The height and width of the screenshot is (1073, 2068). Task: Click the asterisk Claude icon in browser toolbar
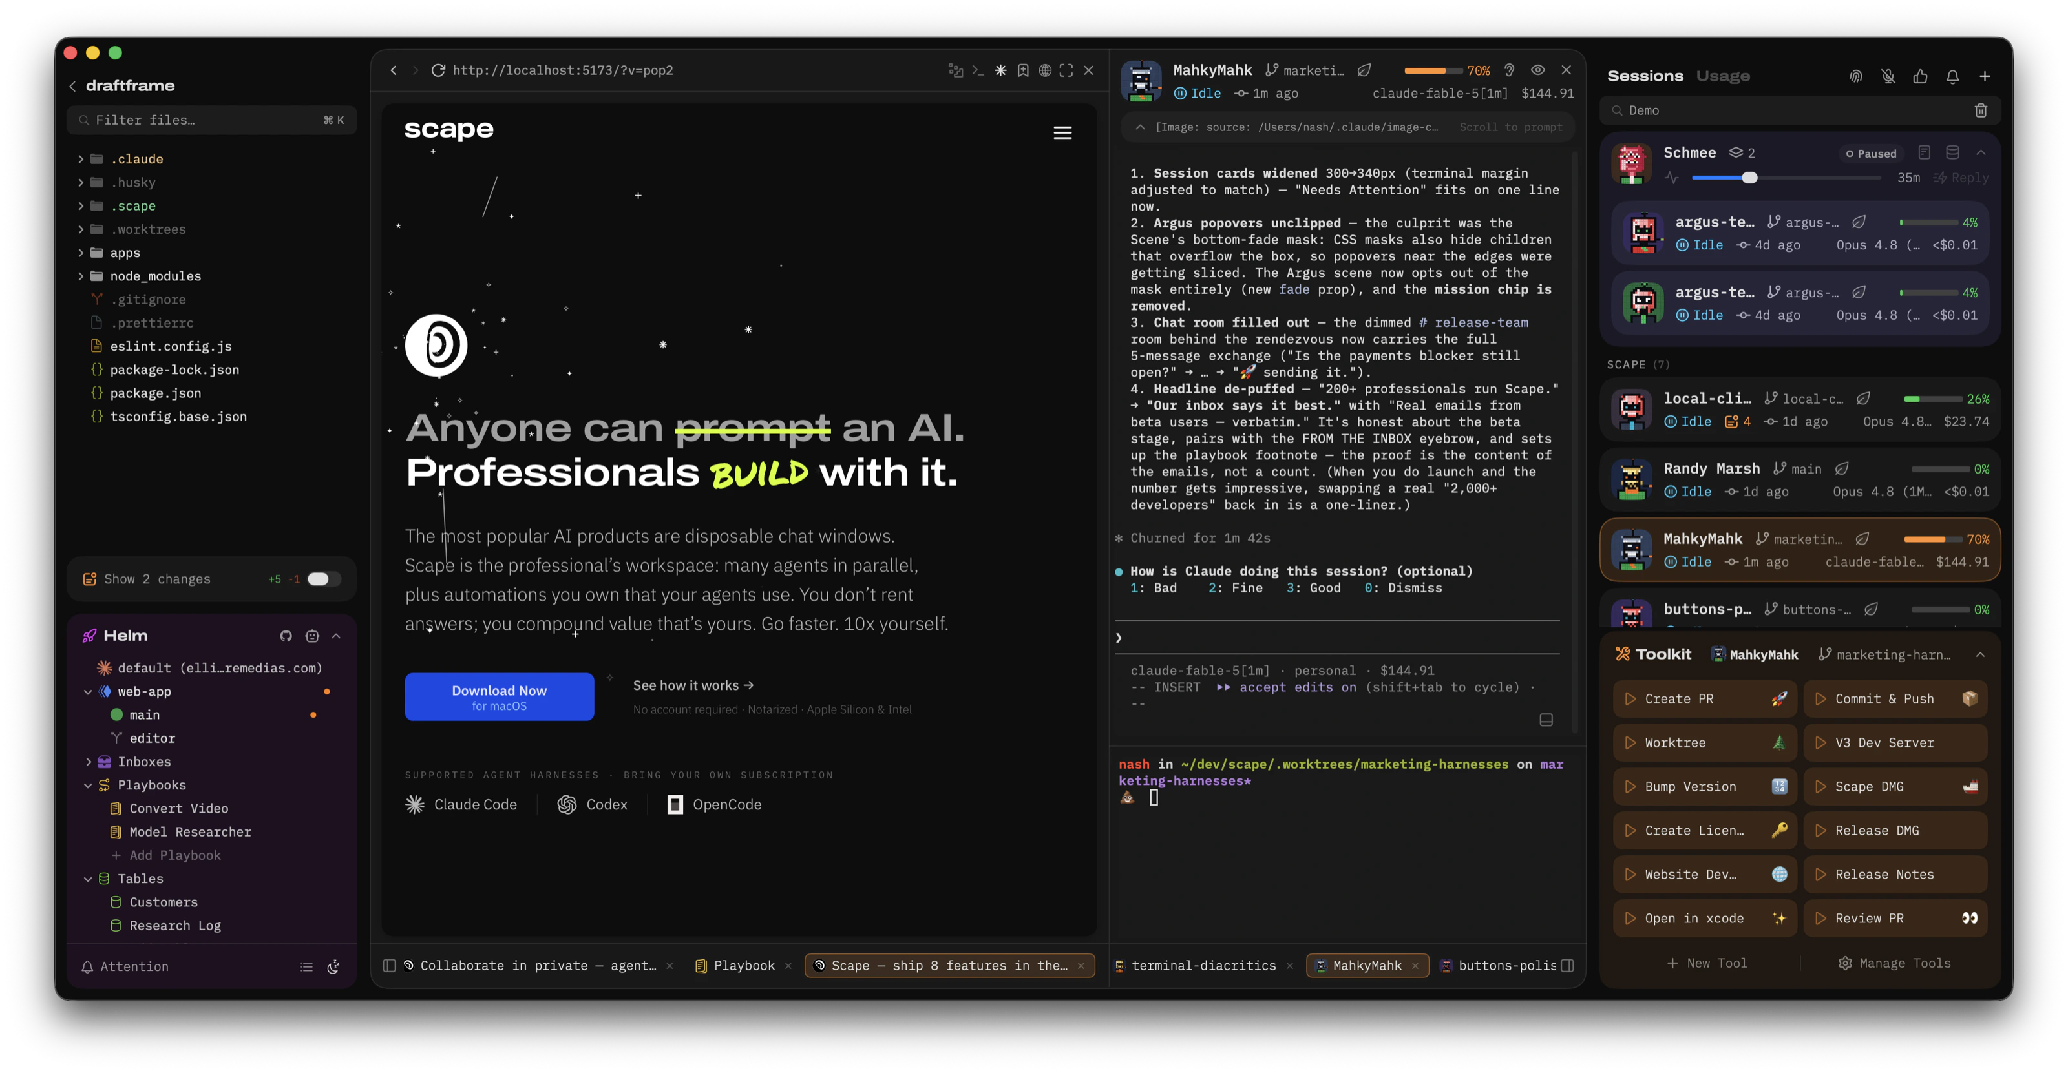click(x=1000, y=70)
